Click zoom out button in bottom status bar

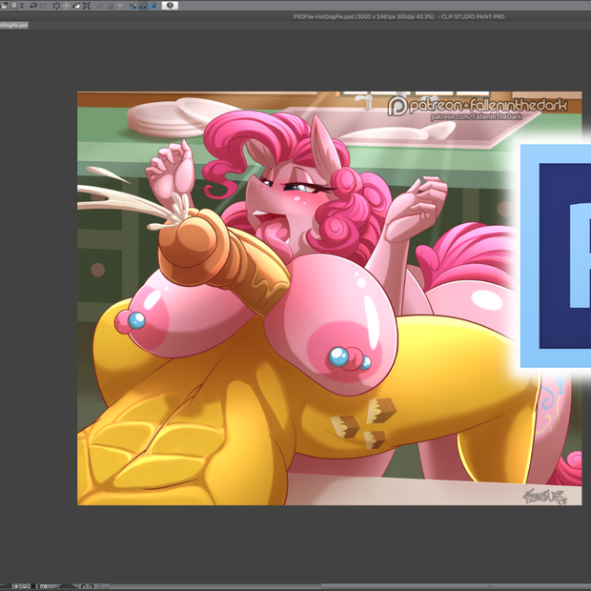[17, 586]
